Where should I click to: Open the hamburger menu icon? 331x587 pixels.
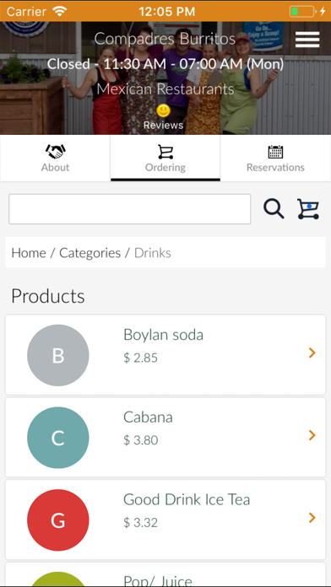(307, 40)
